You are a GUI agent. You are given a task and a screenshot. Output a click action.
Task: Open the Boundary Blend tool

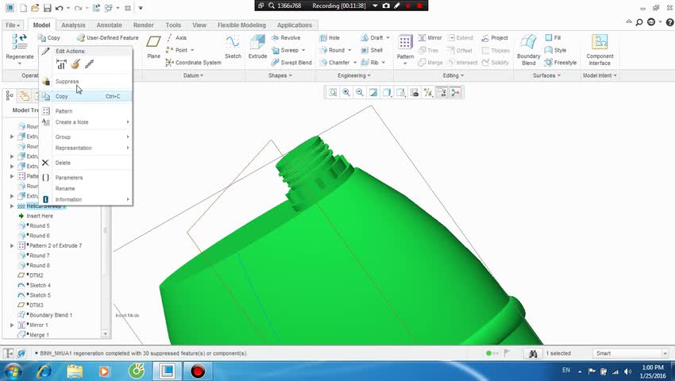tap(528, 49)
